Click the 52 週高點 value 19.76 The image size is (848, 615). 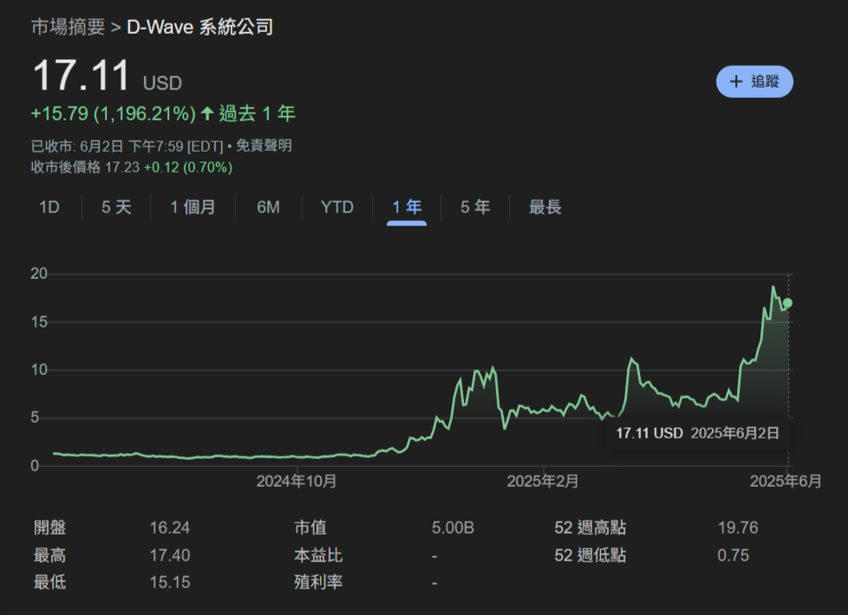click(738, 528)
